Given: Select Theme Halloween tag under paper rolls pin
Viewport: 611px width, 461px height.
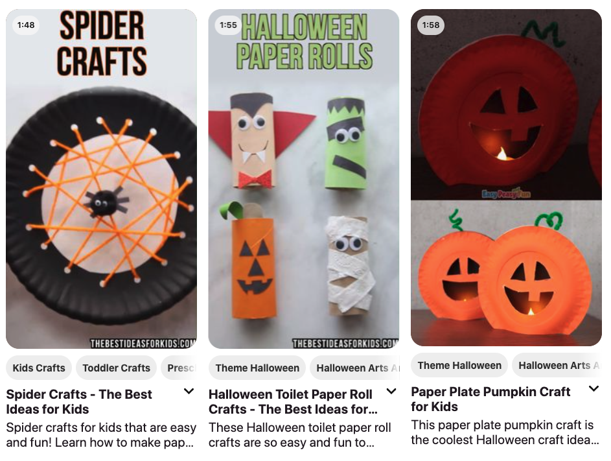Looking at the screenshot, I should [257, 368].
